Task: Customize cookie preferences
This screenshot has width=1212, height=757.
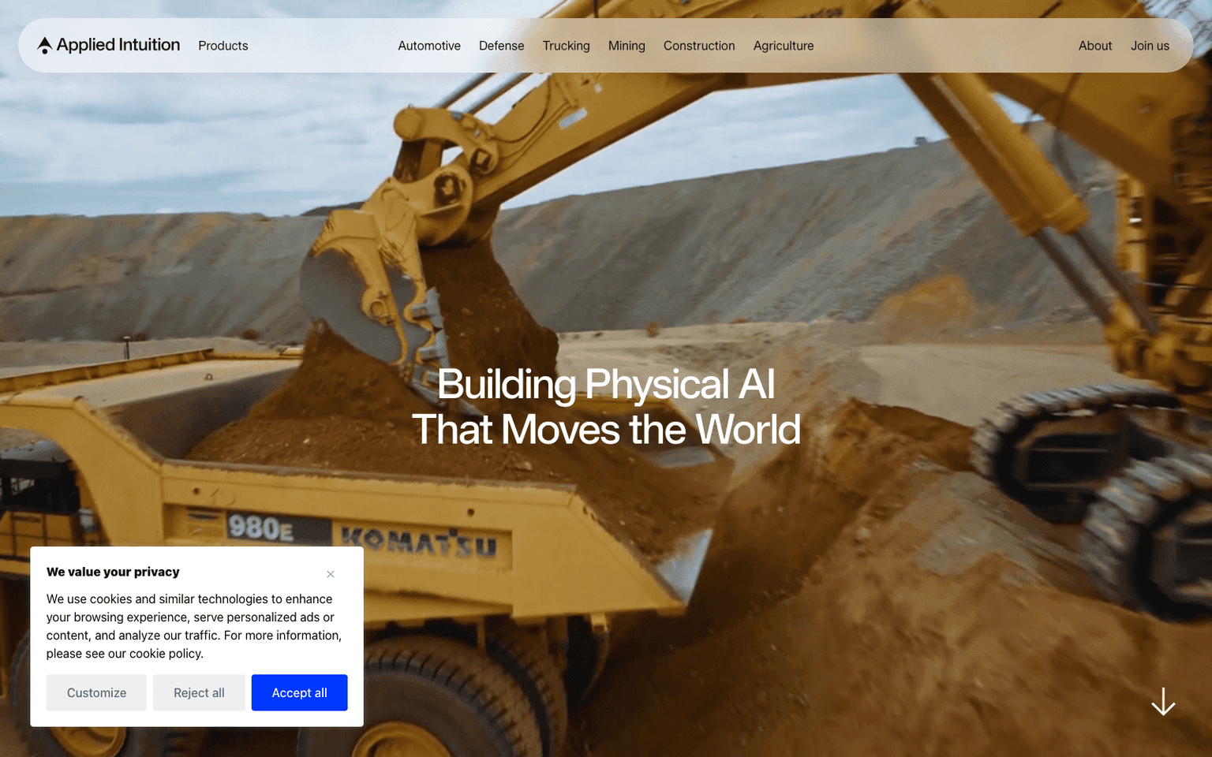Action: coord(96,692)
